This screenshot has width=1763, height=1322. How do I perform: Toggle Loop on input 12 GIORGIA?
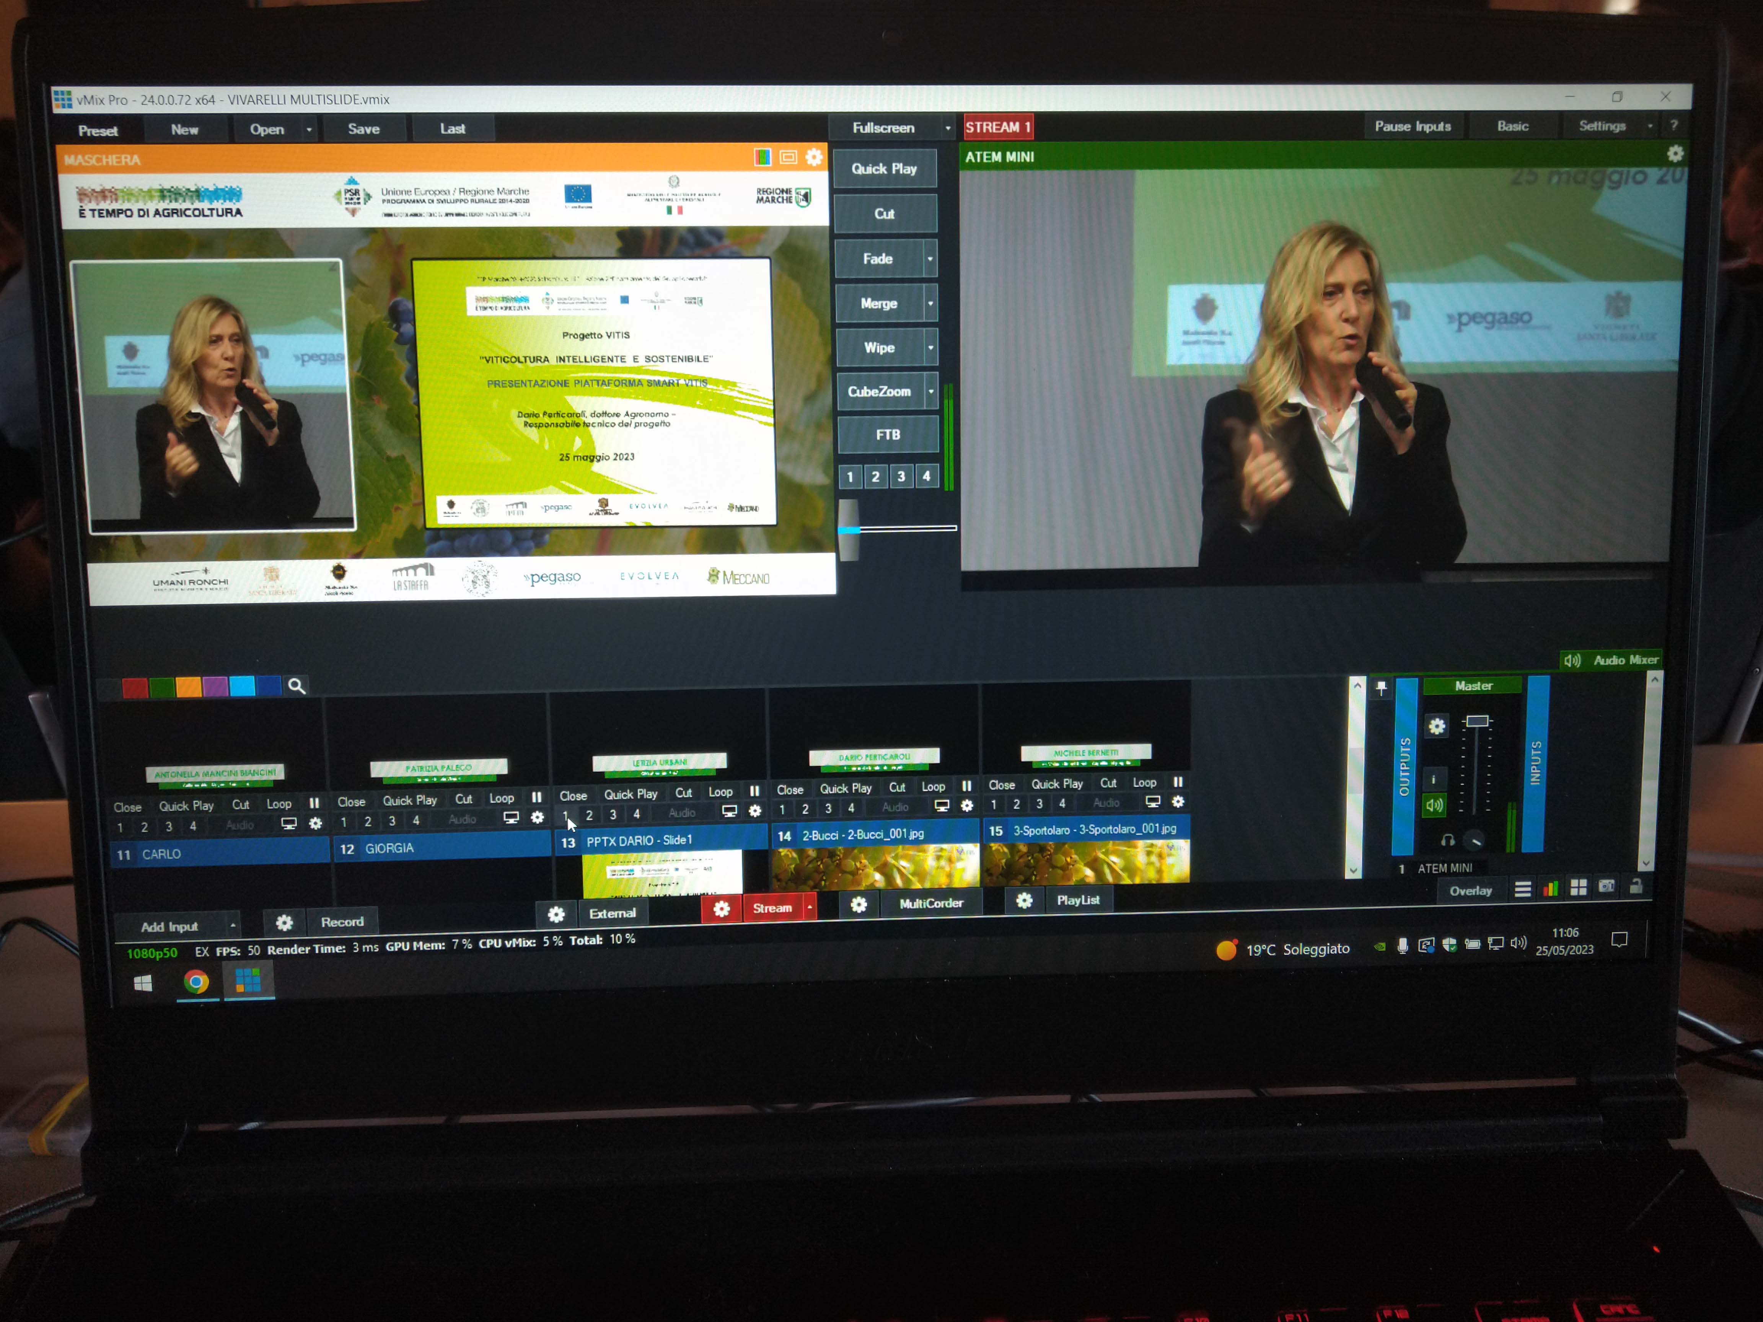(501, 798)
